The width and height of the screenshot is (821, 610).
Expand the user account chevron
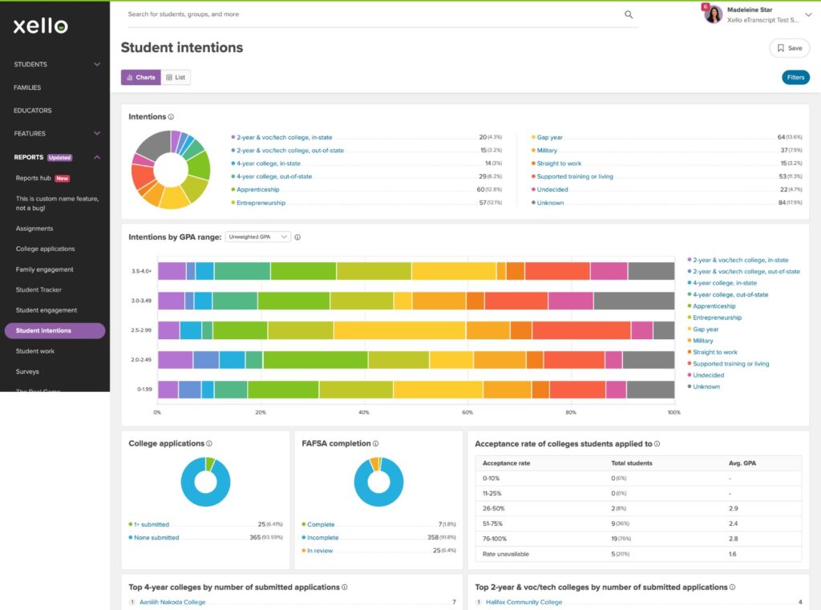pyautogui.click(x=808, y=14)
